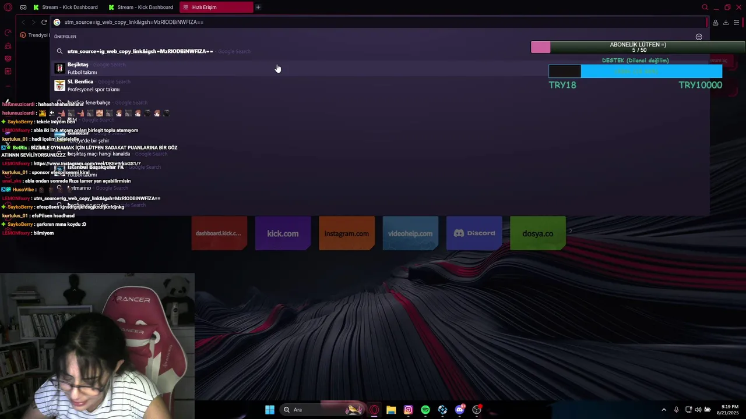
Task: Reload the current page
Action: pyautogui.click(x=44, y=22)
